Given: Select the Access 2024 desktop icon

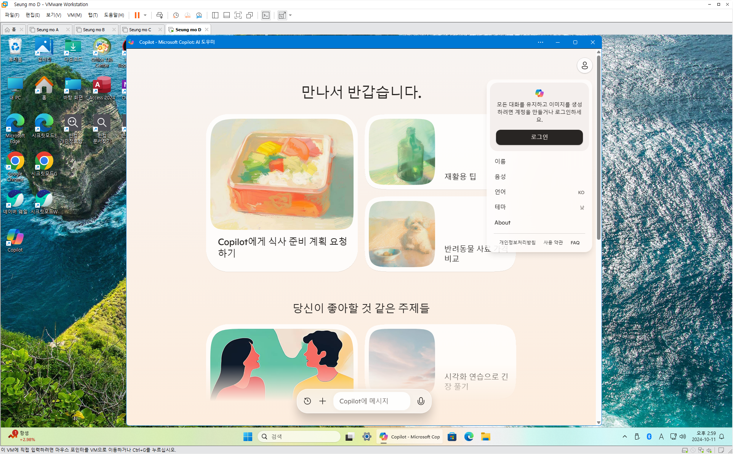Looking at the screenshot, I should coord(102,88).
